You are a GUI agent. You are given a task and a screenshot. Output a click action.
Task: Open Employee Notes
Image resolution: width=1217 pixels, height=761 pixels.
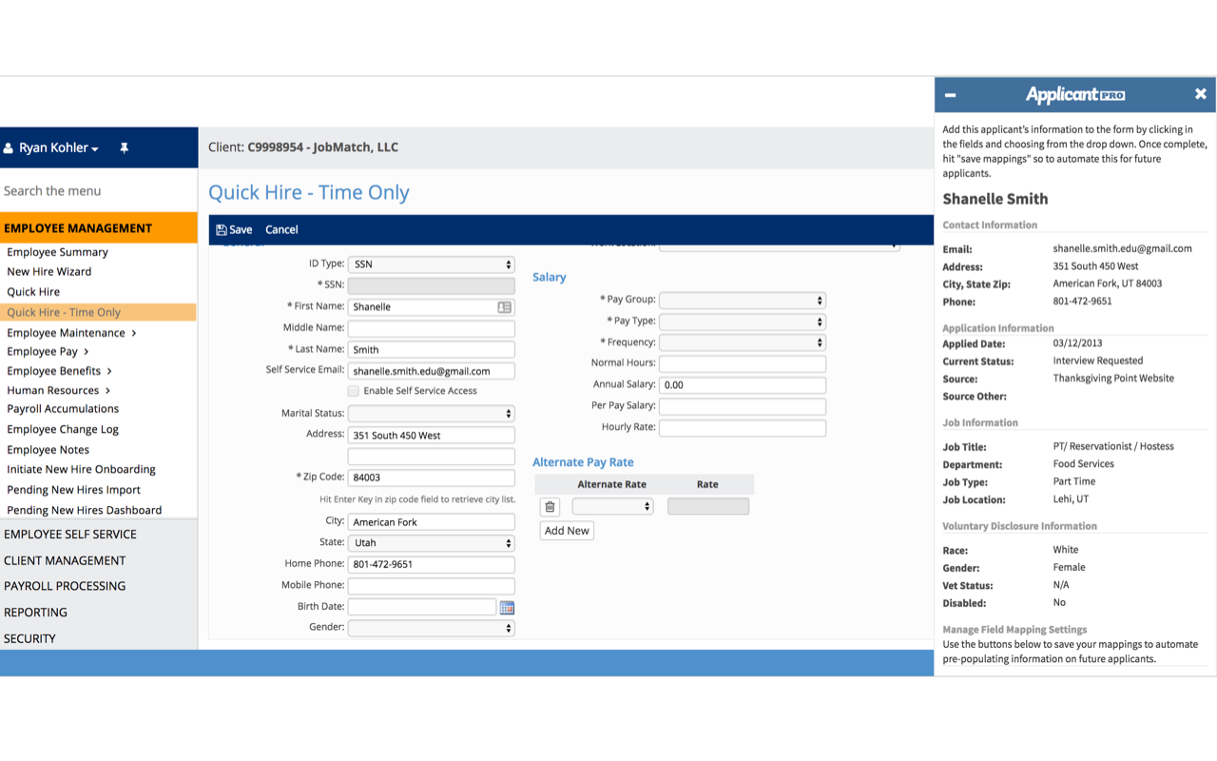48,450
